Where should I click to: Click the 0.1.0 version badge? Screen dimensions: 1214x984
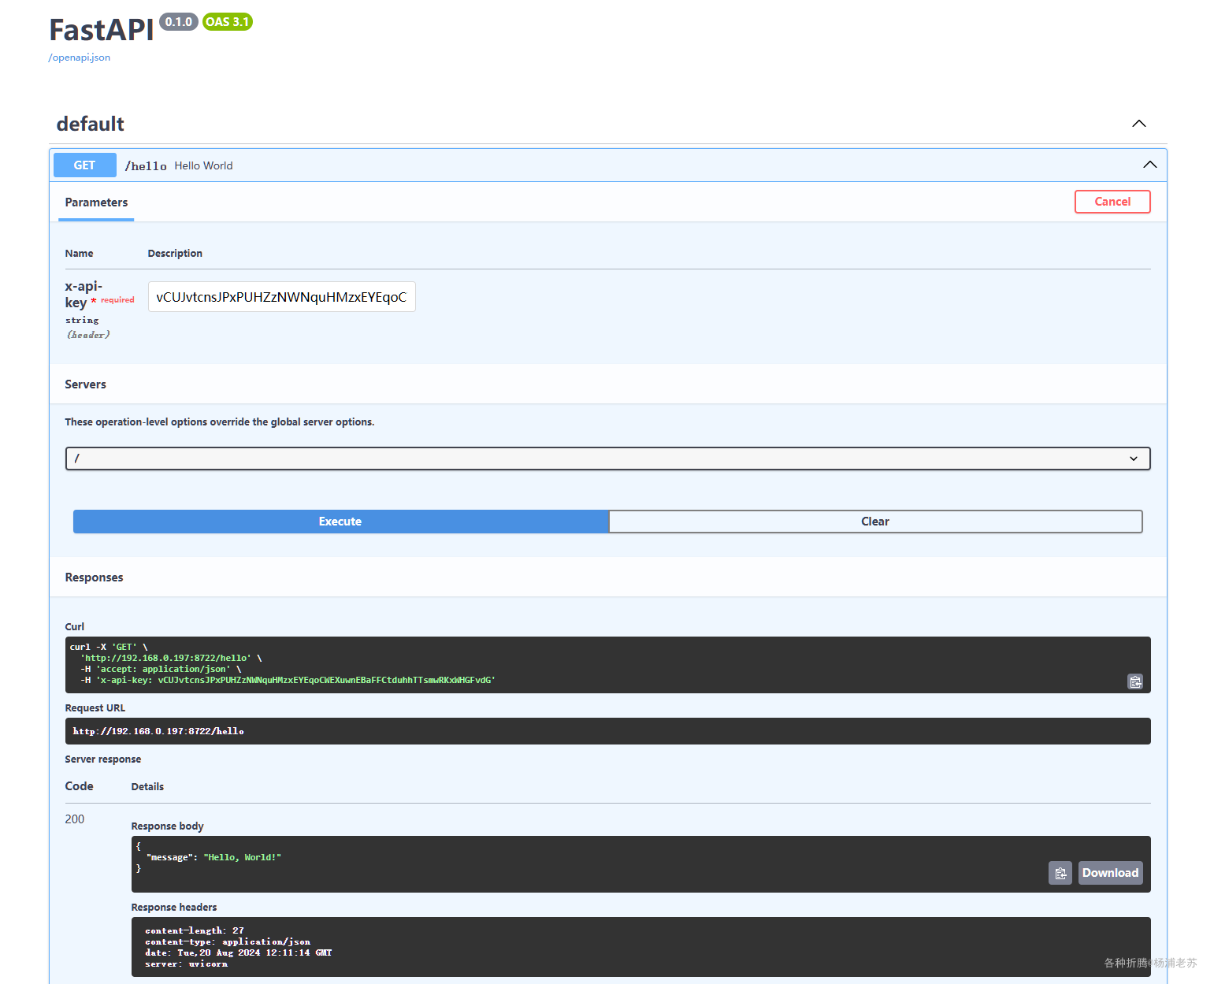tap(179, 22)
